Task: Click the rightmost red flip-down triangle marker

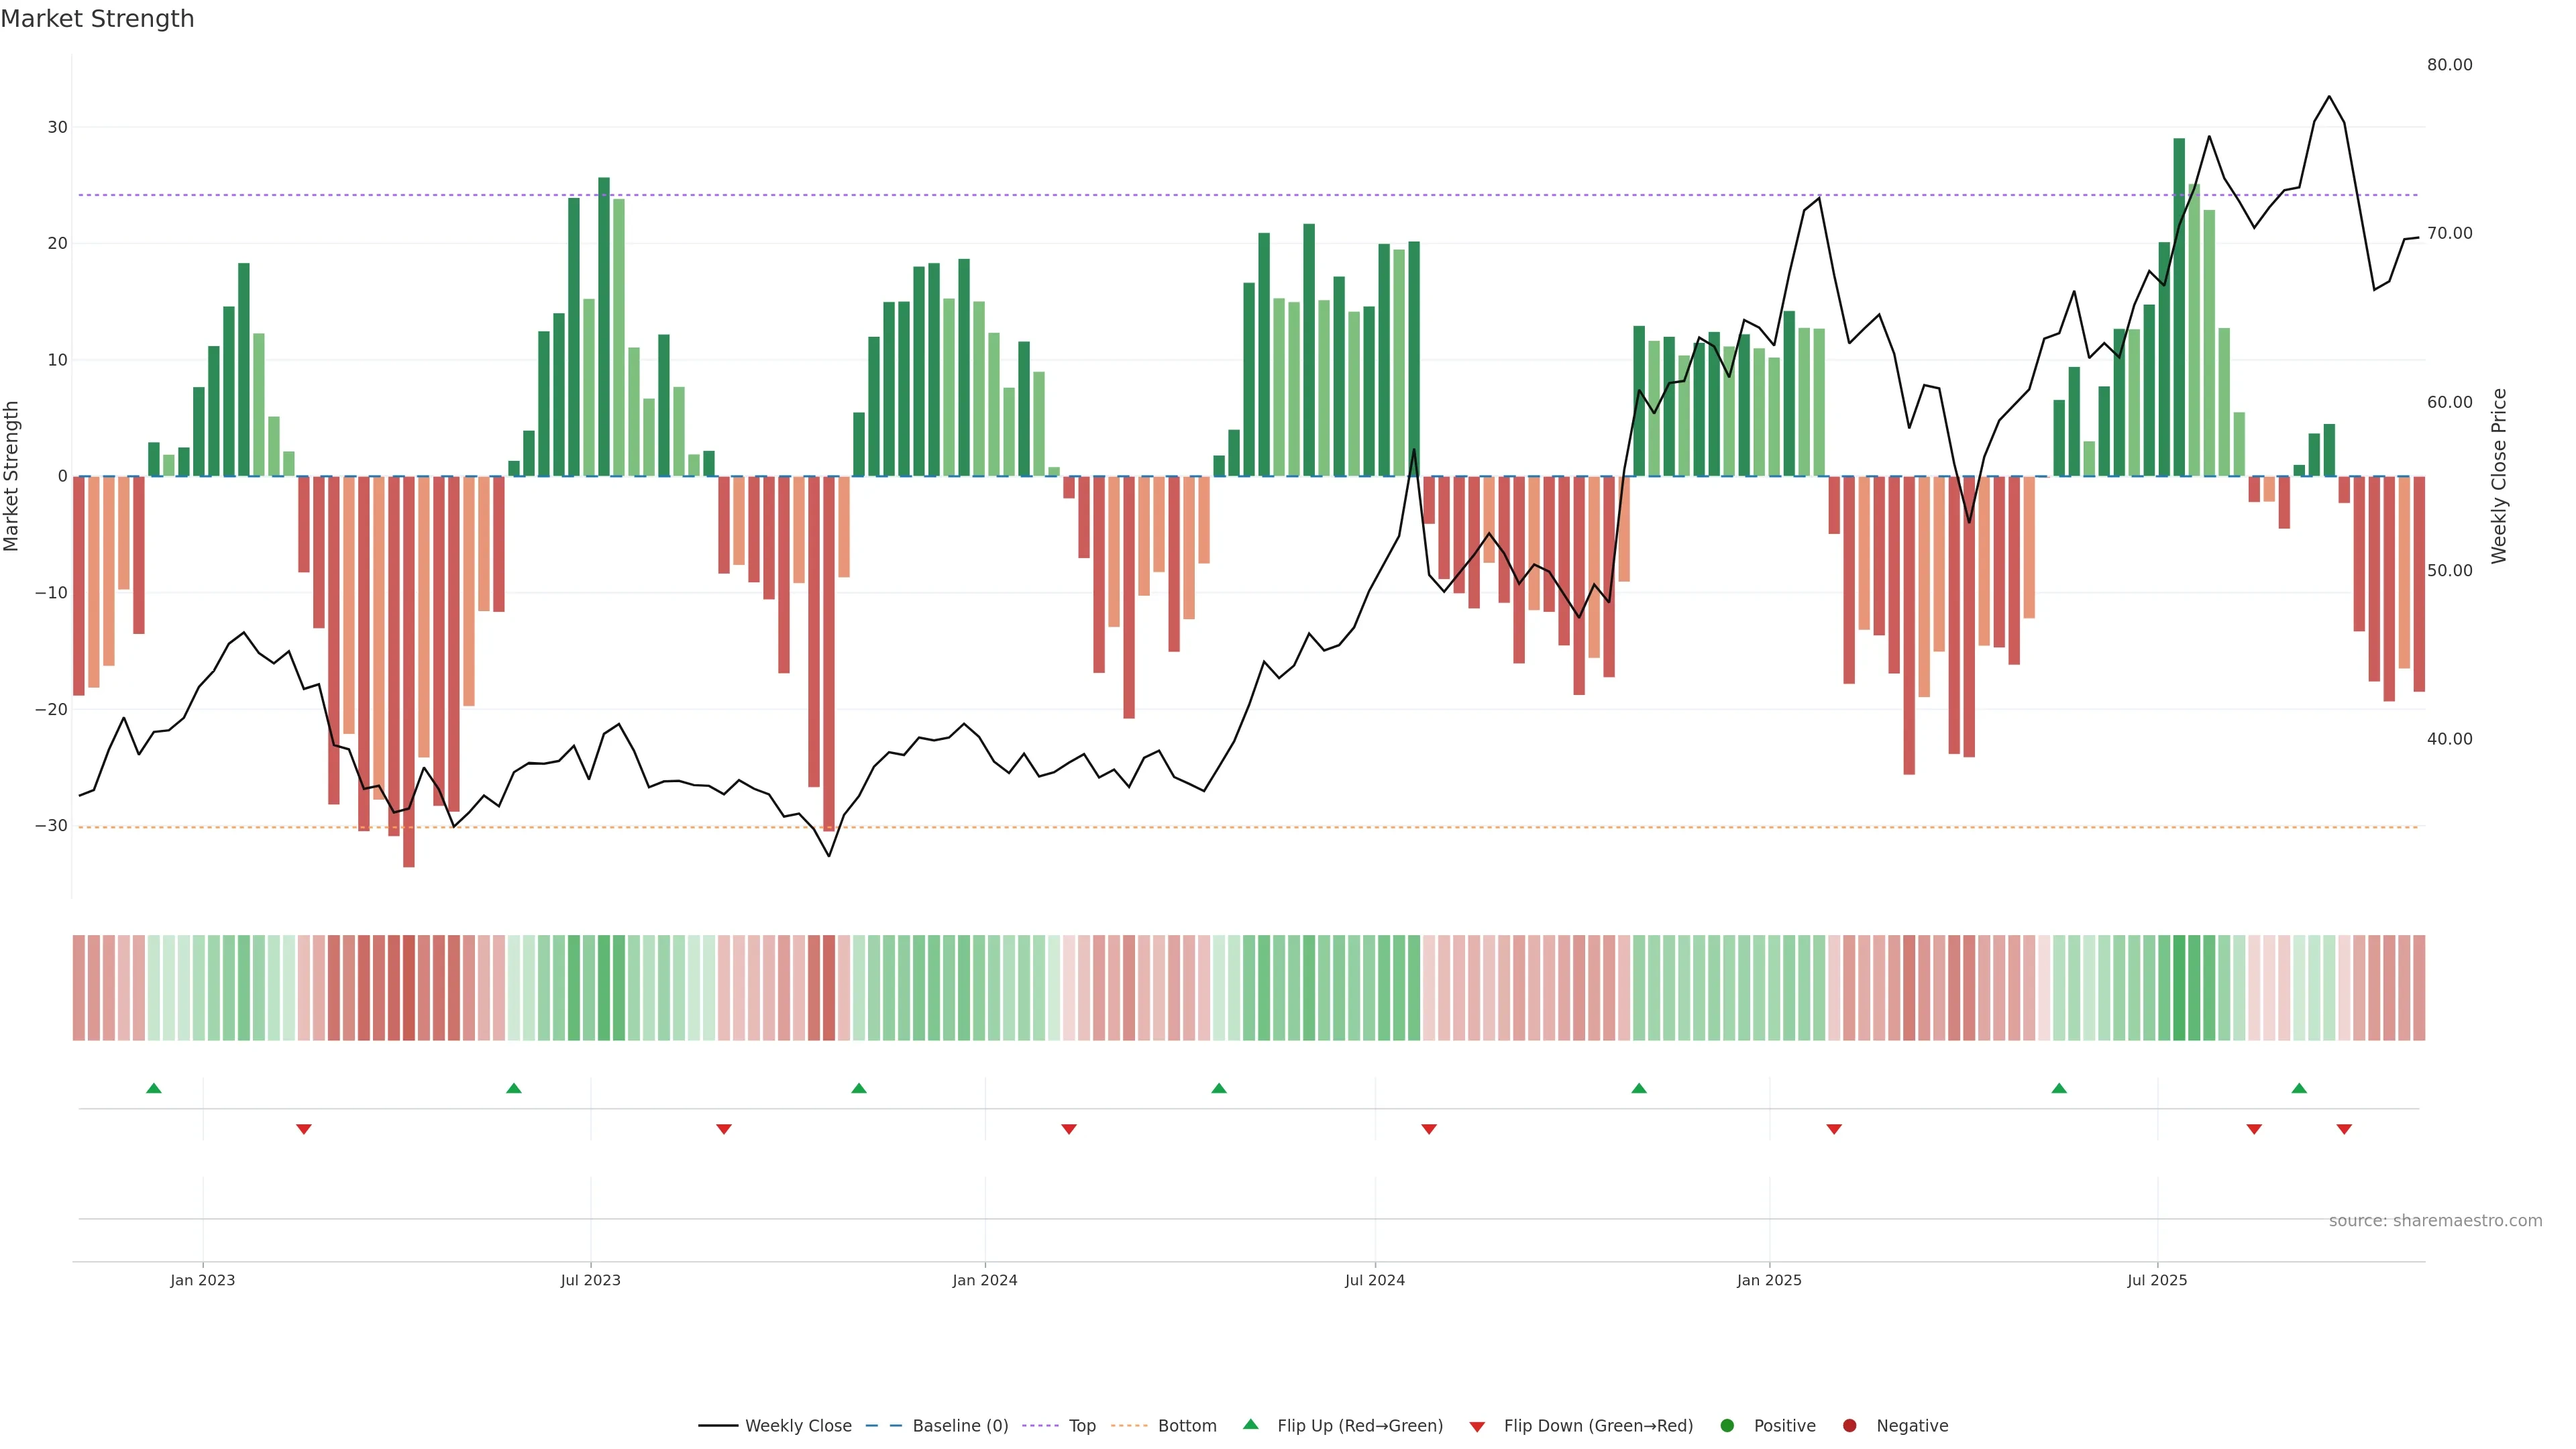Action: 2344,1129
